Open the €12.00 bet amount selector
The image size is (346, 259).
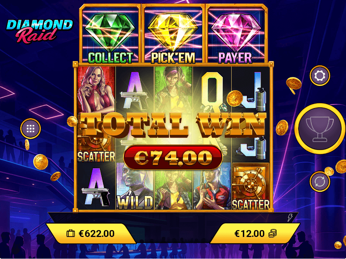tap(255, 233)
